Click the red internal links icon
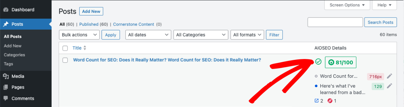This screenshot has height=107, width=404. pos(330,101)
